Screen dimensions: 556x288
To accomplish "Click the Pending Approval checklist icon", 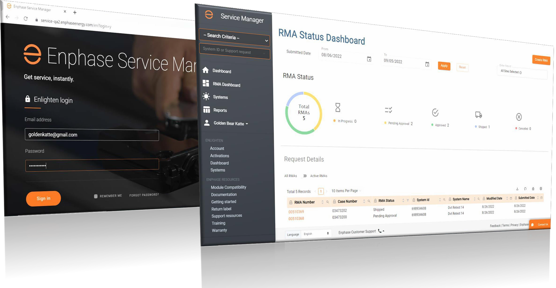I will click(388, 110).
